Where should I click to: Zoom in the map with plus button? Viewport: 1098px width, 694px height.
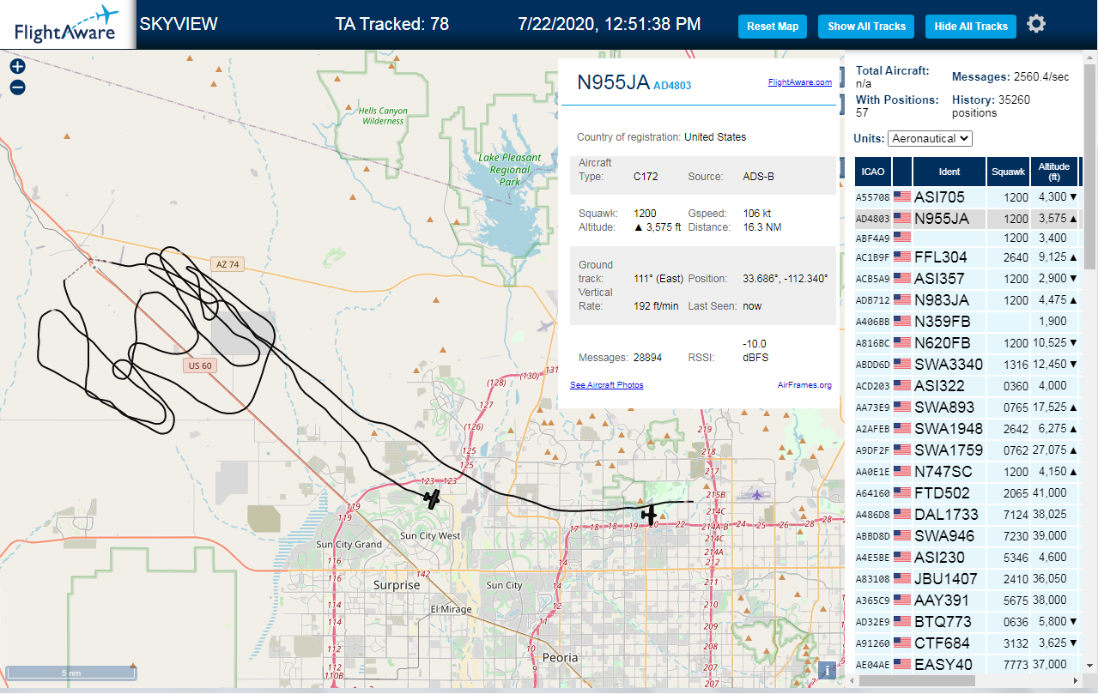point(18,66)
